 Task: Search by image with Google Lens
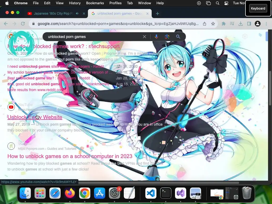[167, 37]
